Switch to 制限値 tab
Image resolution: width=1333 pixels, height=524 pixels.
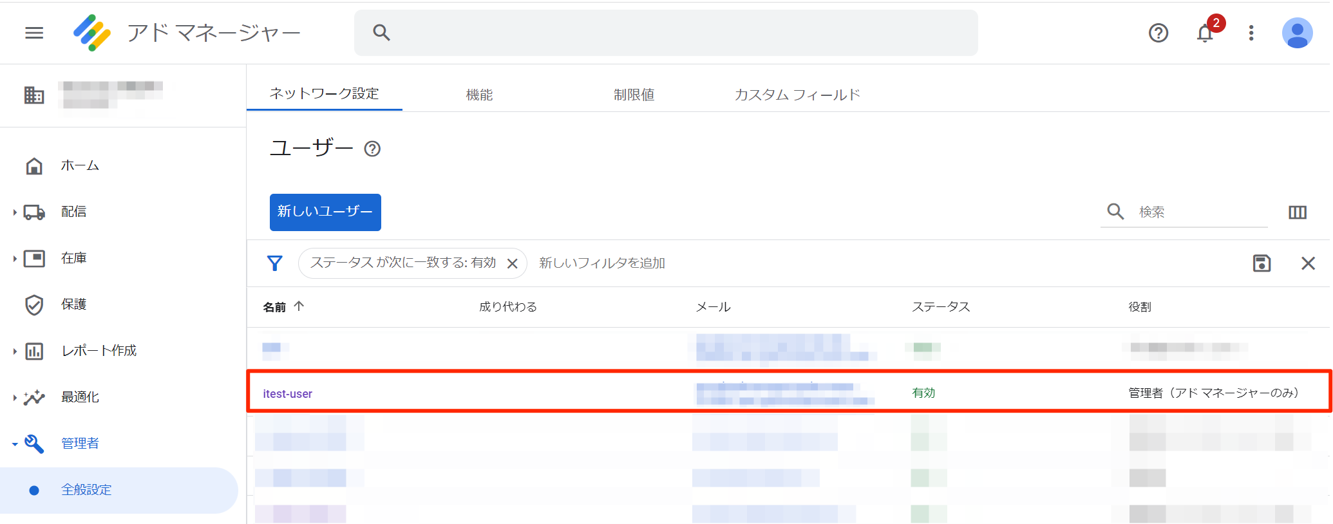(x=634, y=95)
